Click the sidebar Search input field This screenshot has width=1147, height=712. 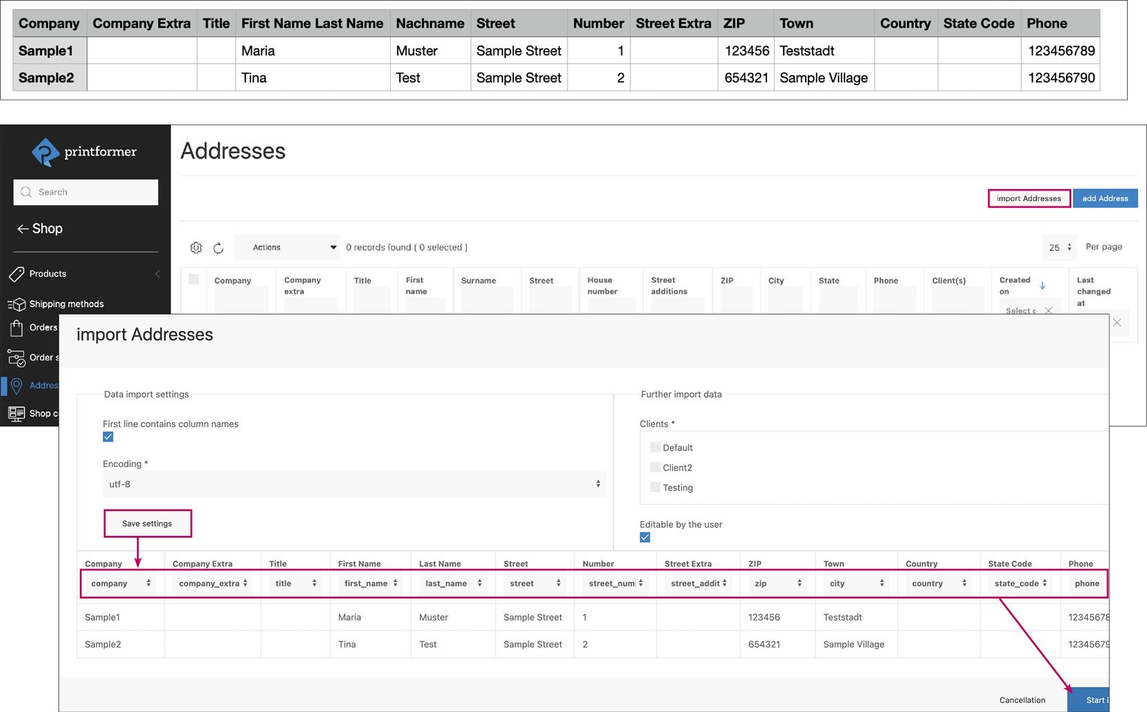(x=86, y=193)
